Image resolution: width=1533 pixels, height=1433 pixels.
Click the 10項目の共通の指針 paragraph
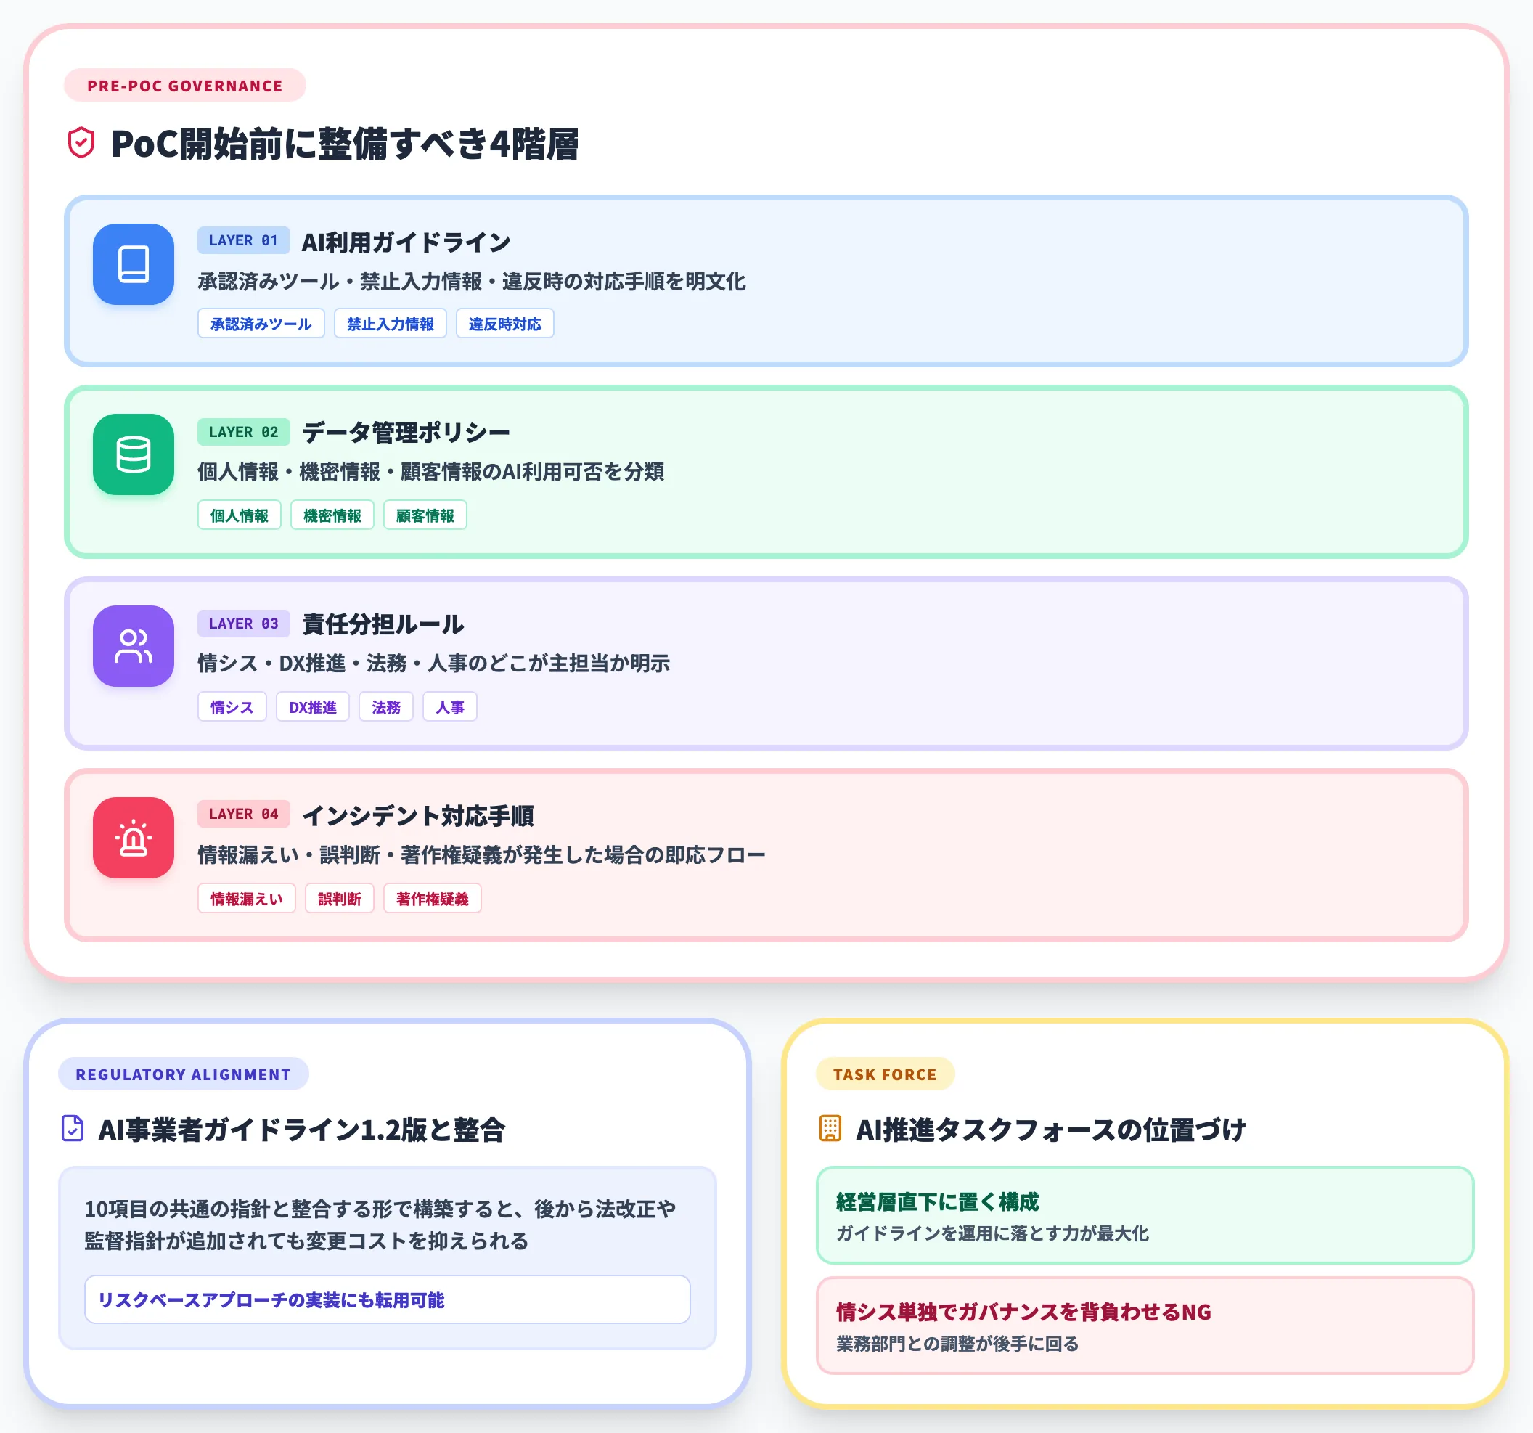point(380,1225)
